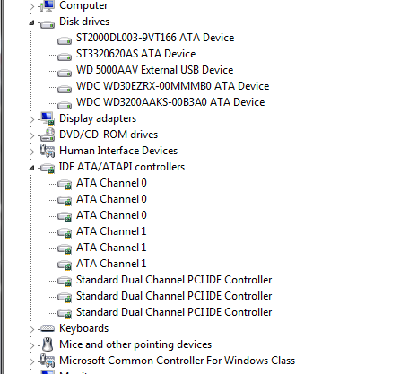Select WD 5000AAV External USB Device
Viewport: 400px width, 374px height.
coord(154,70)
